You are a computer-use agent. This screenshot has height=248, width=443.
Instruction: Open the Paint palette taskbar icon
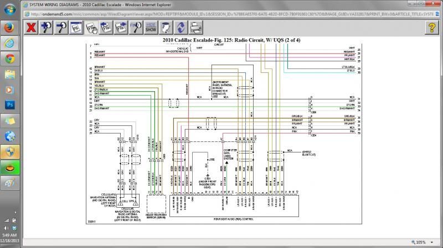click(9, 183)
